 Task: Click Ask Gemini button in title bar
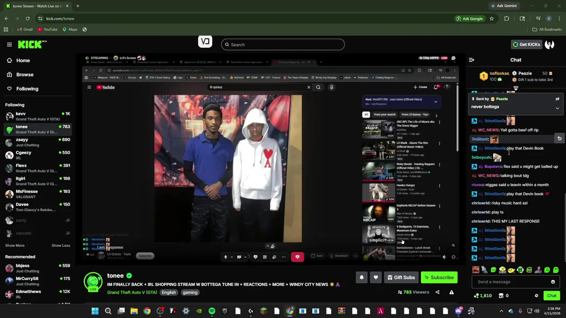pyautogui.click(x=504, y=6)
